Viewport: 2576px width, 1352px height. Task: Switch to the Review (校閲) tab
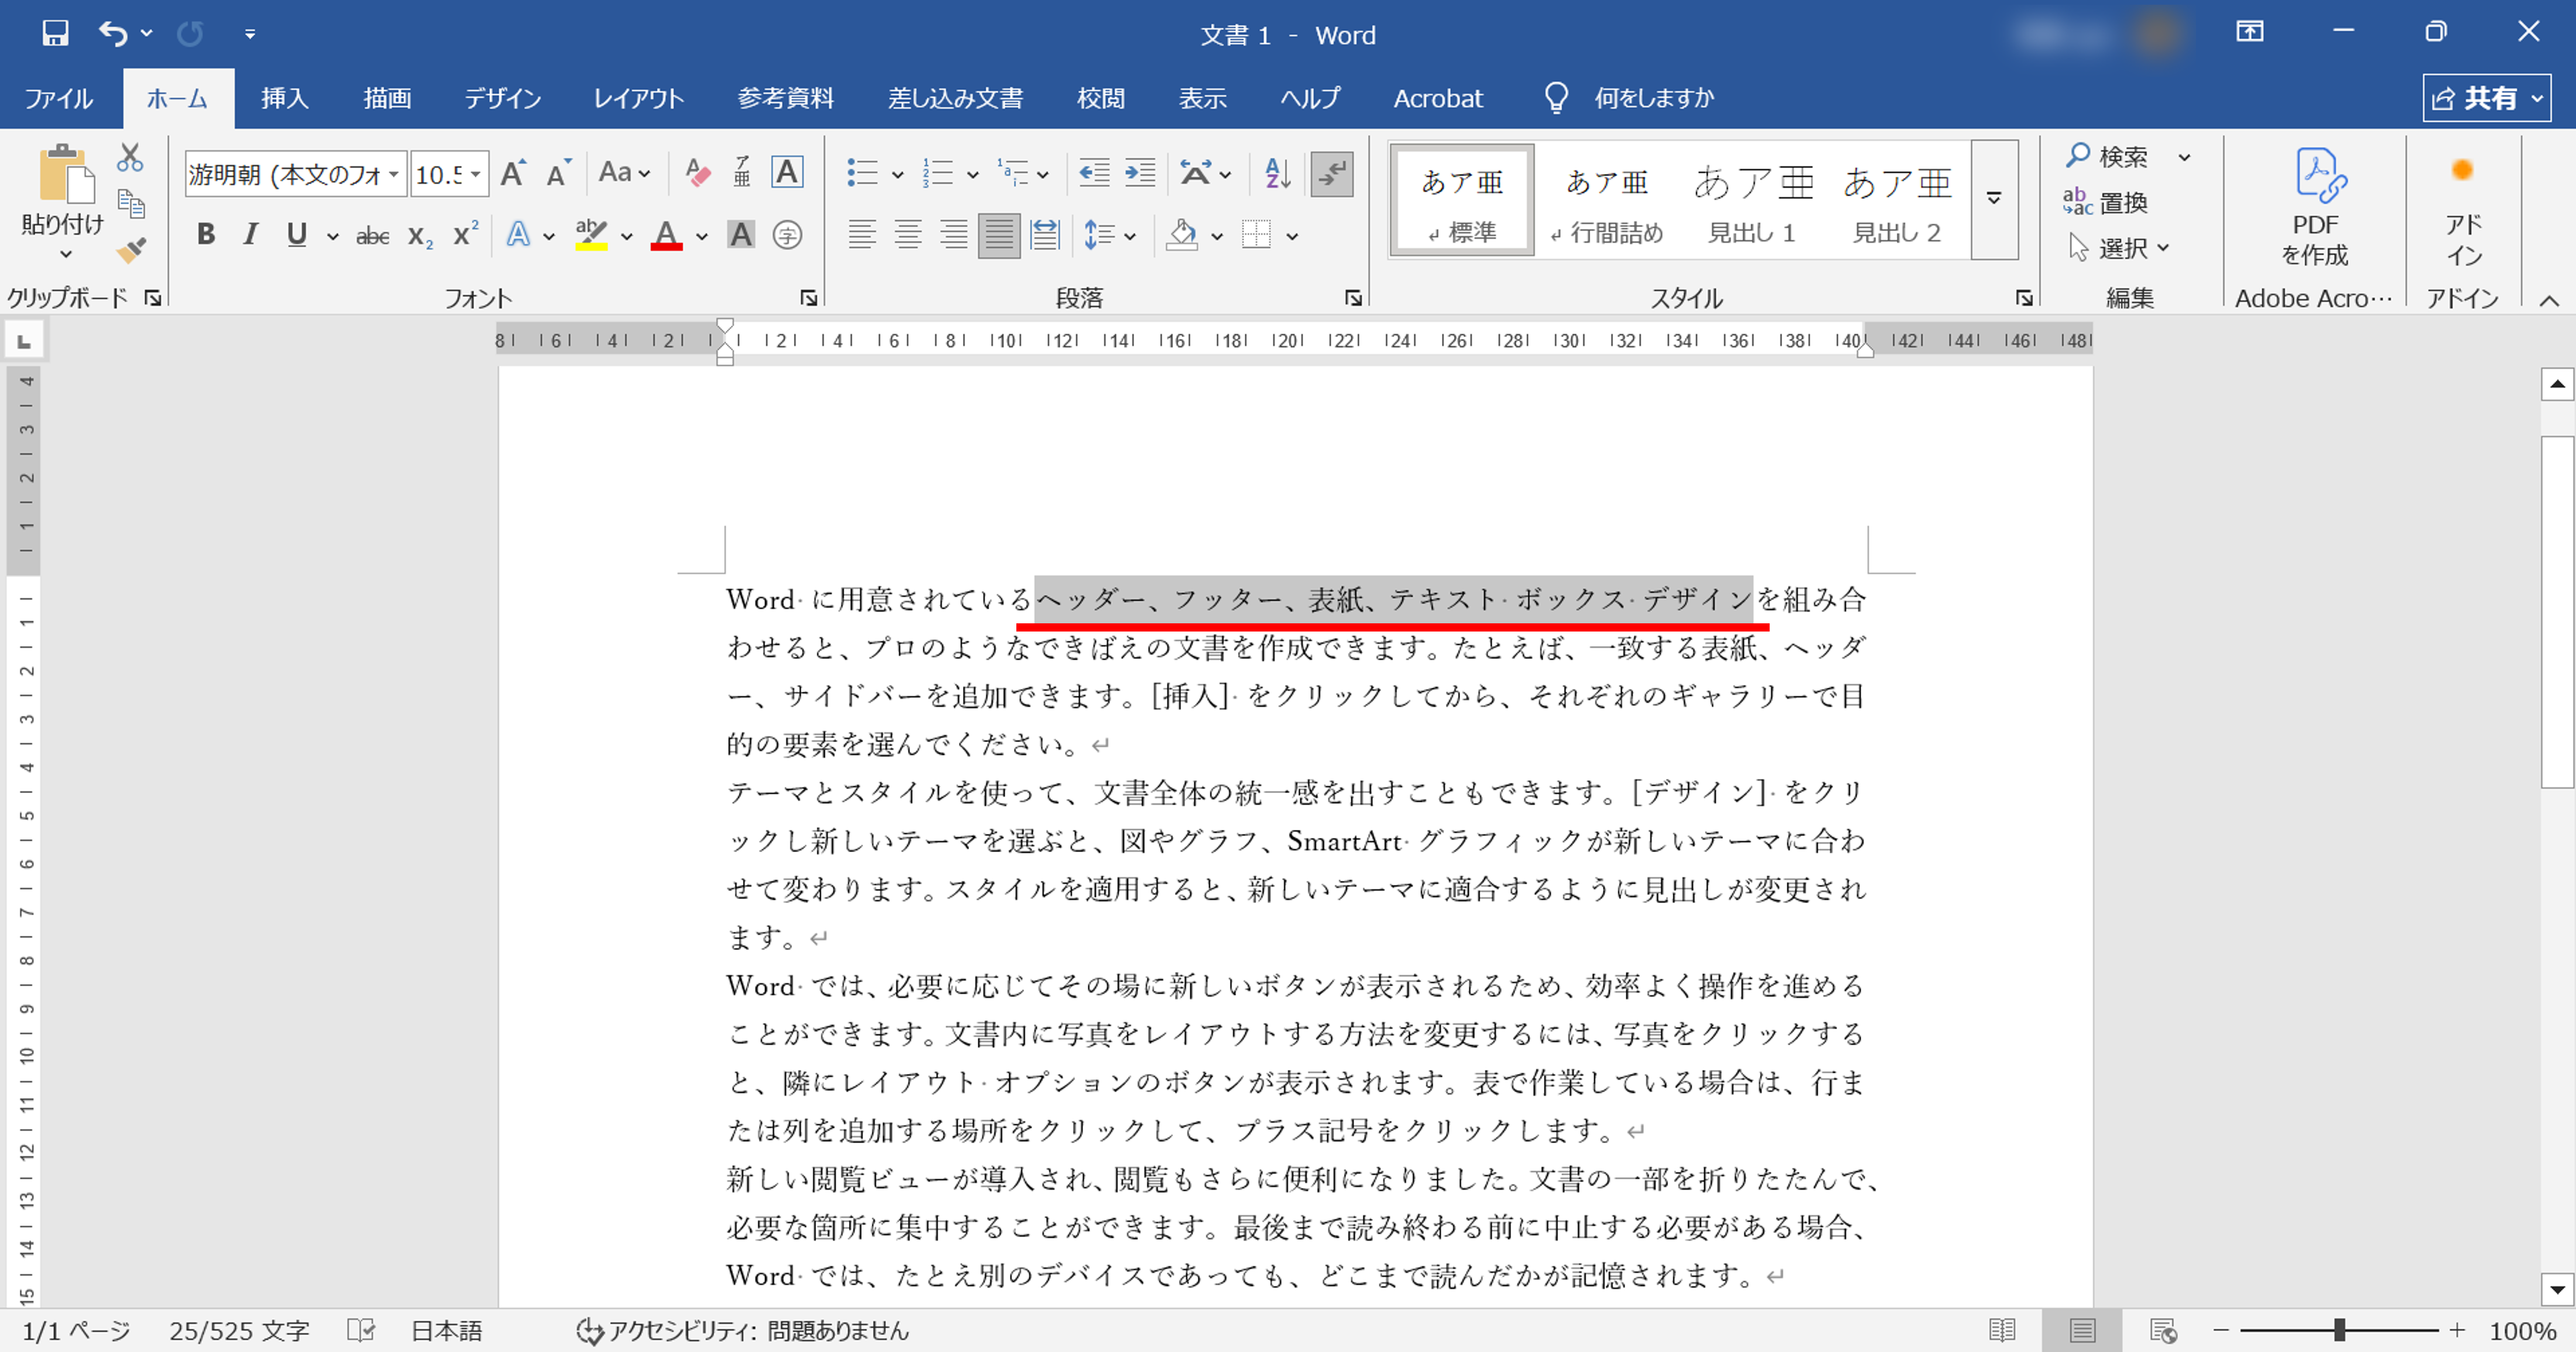(1101, 98)
